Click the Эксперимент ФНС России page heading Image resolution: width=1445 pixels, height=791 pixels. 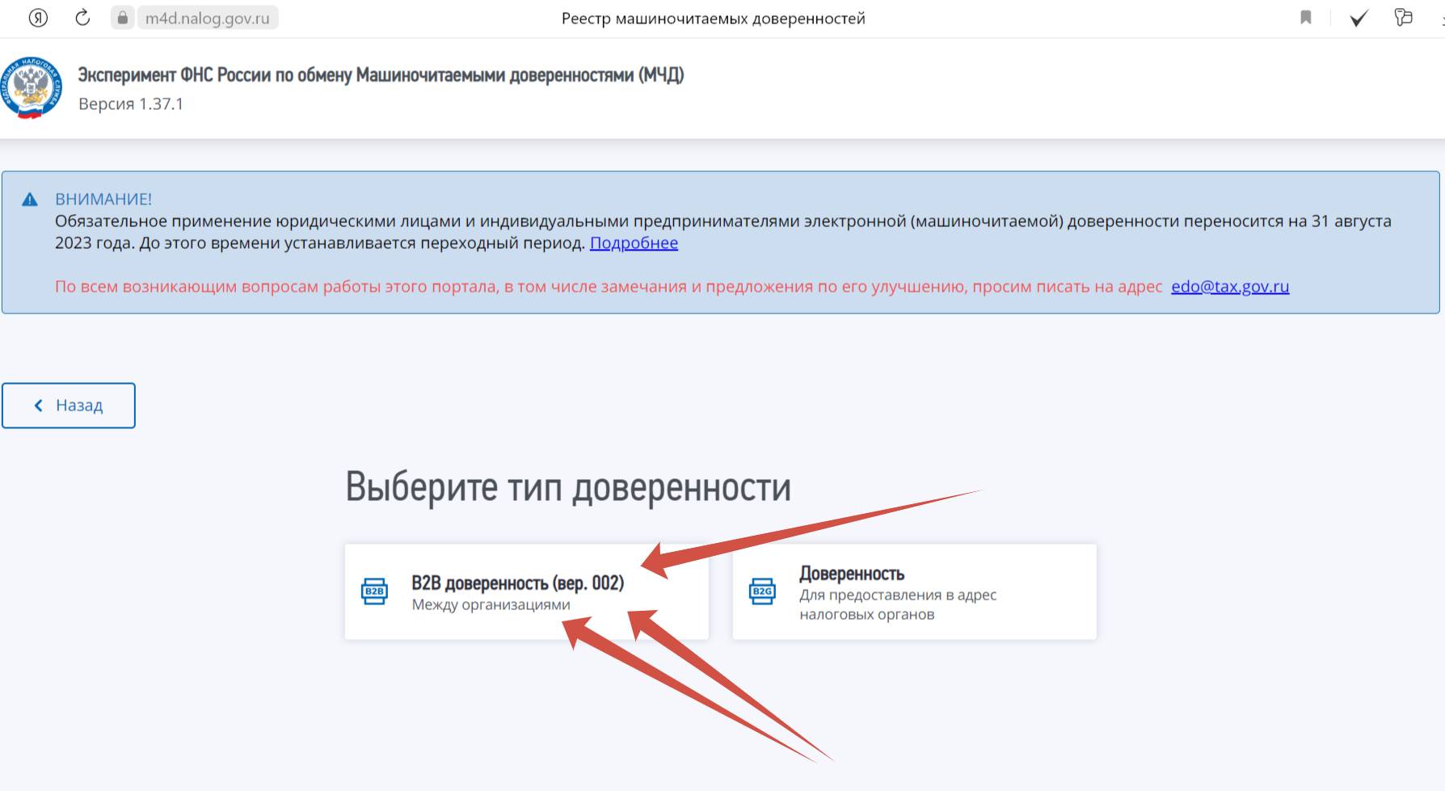[381, 77]
